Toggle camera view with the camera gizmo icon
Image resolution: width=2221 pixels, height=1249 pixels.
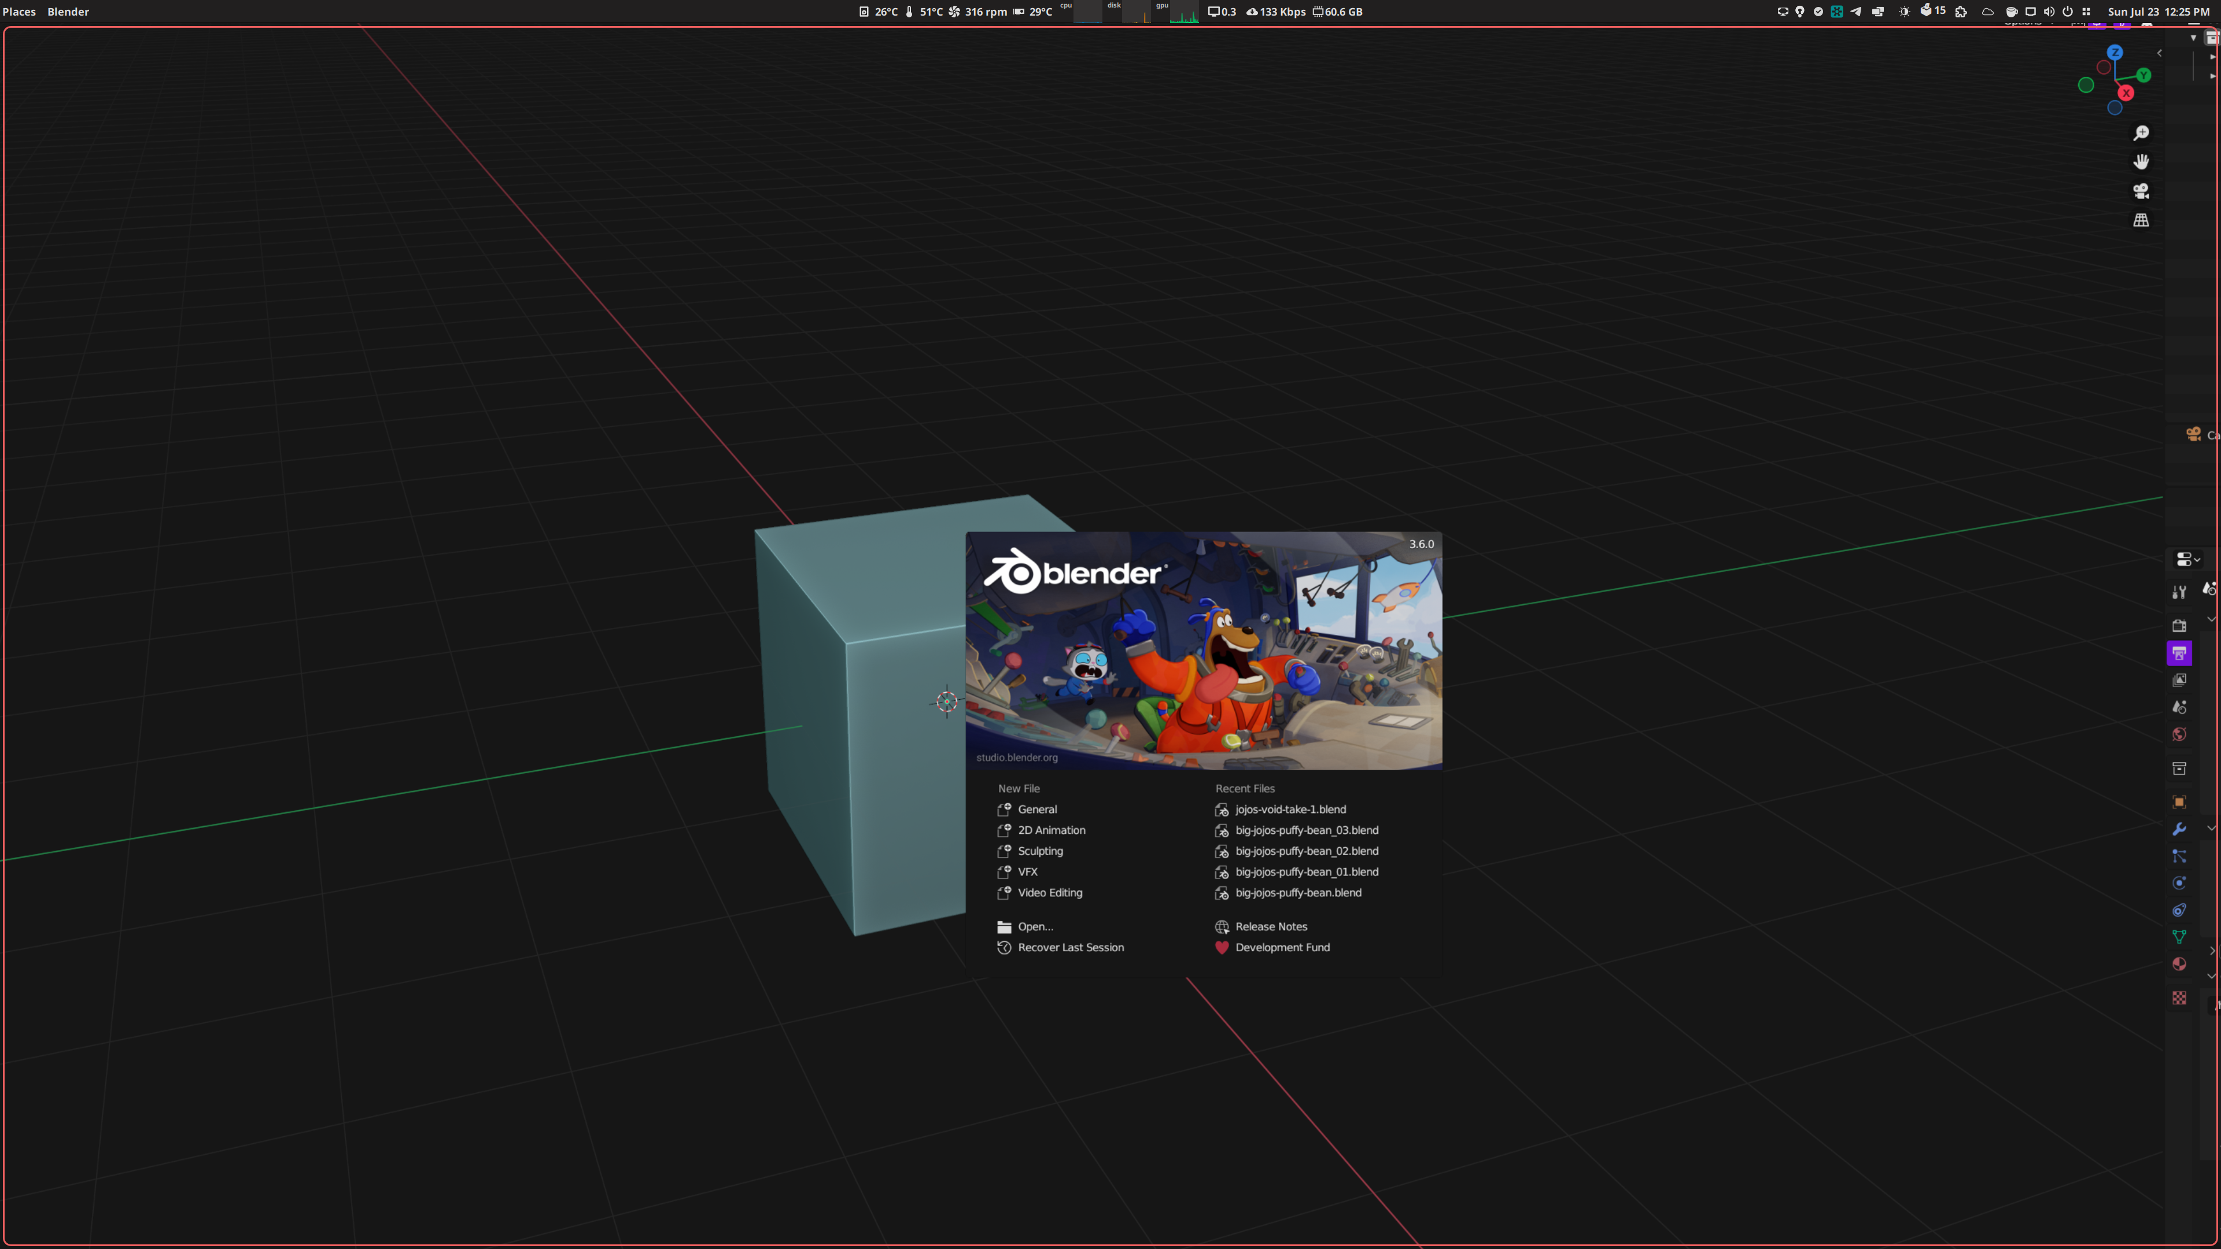2142,191
